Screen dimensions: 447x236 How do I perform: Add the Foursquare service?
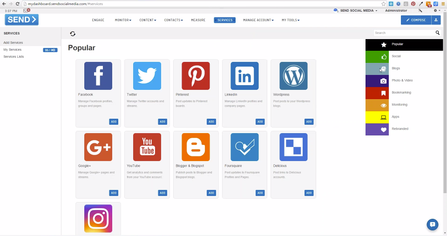(260, 193)
